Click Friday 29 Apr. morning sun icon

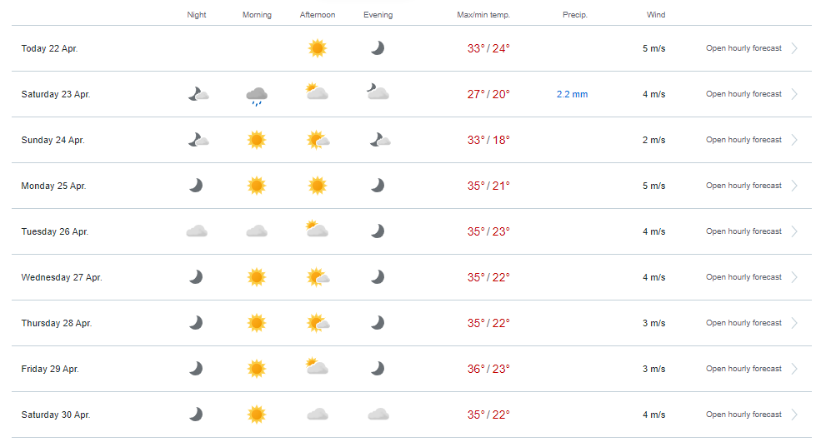[257, 369]
